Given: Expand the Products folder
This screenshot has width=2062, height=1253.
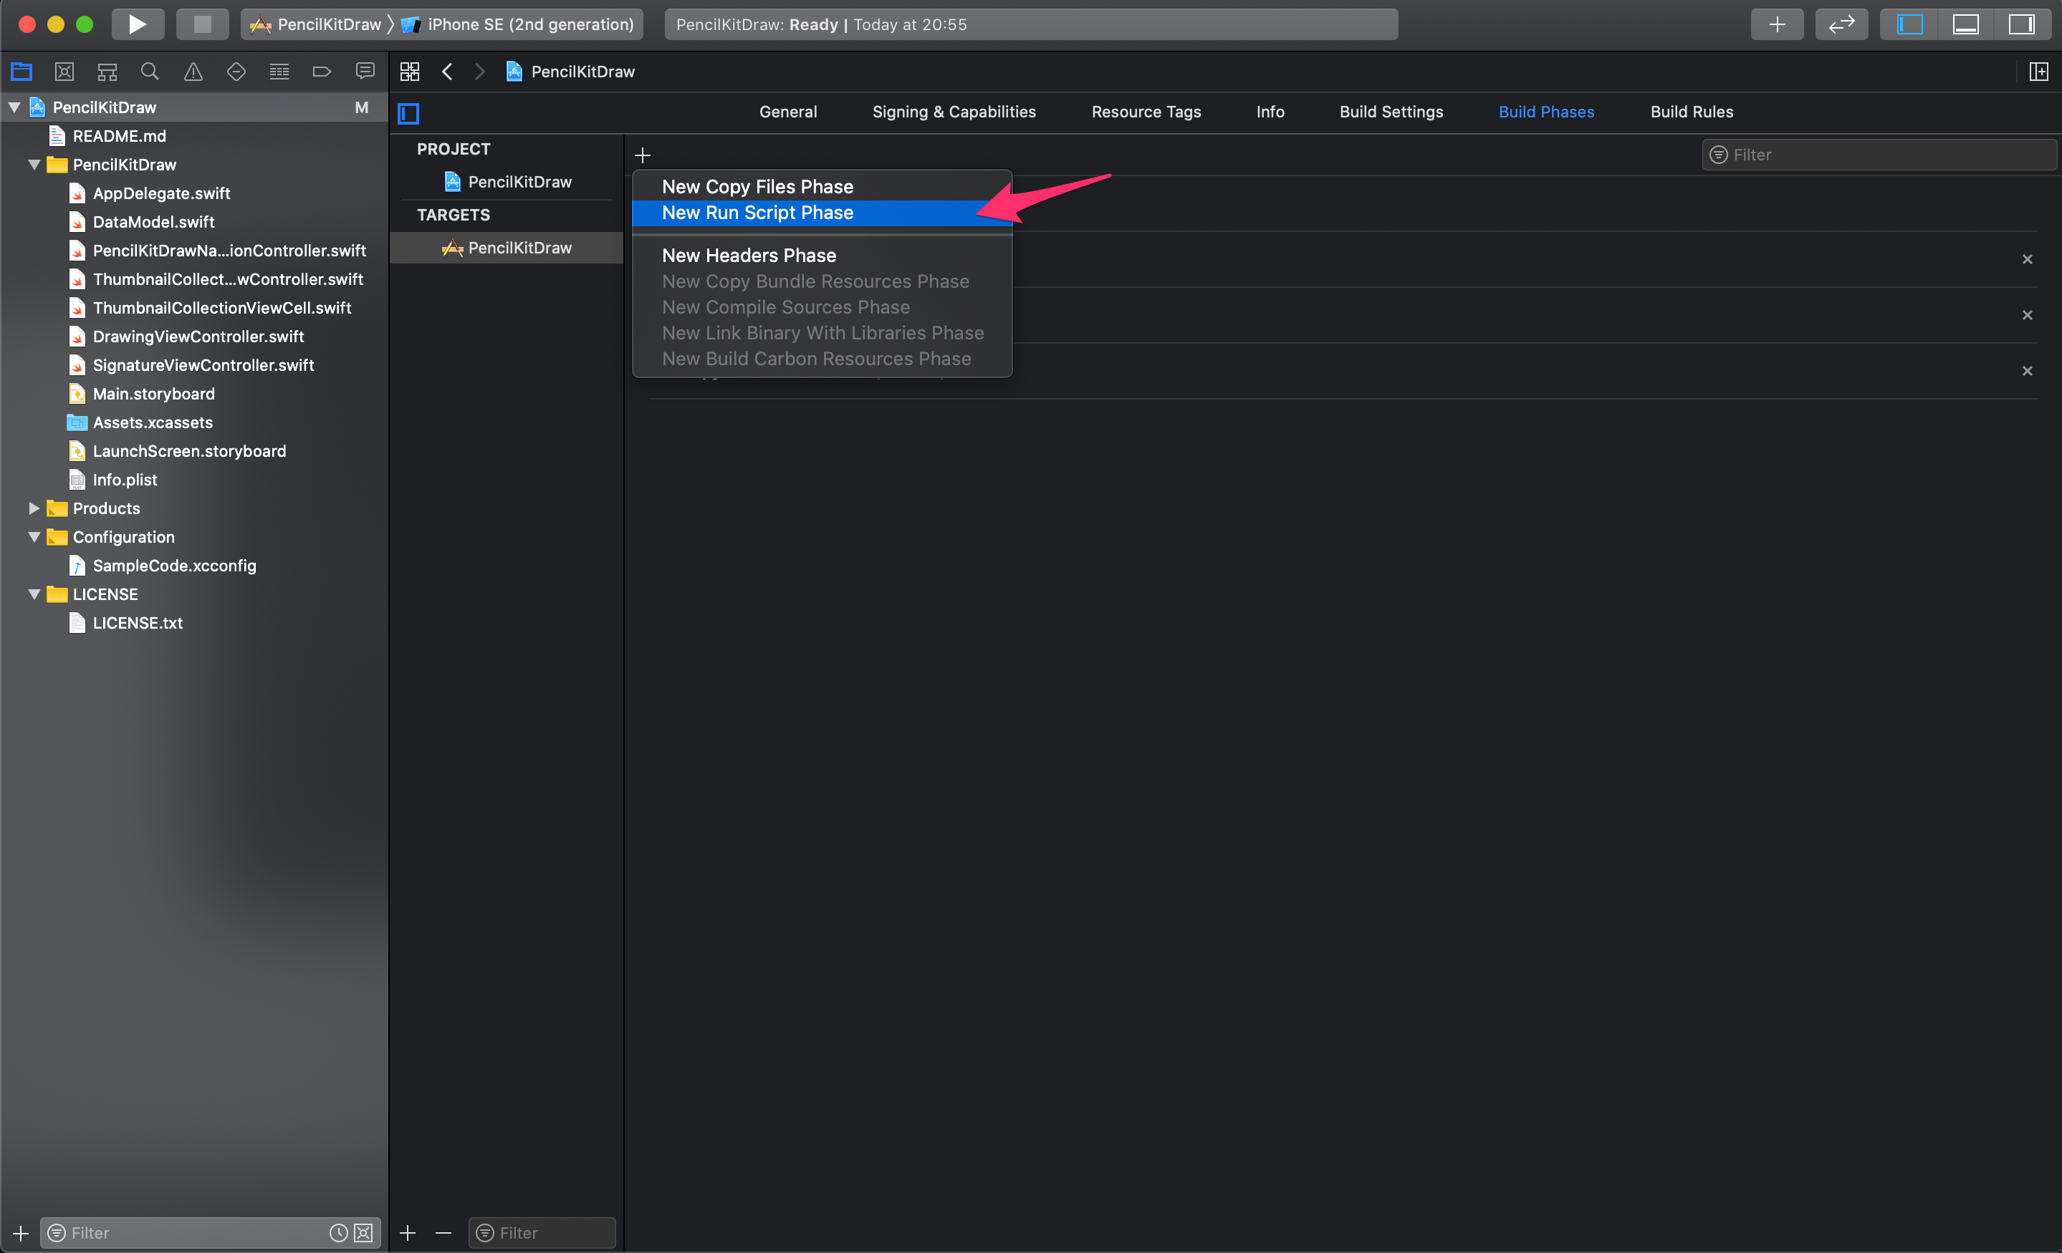Looking at the screenshot, I should 34,508.
